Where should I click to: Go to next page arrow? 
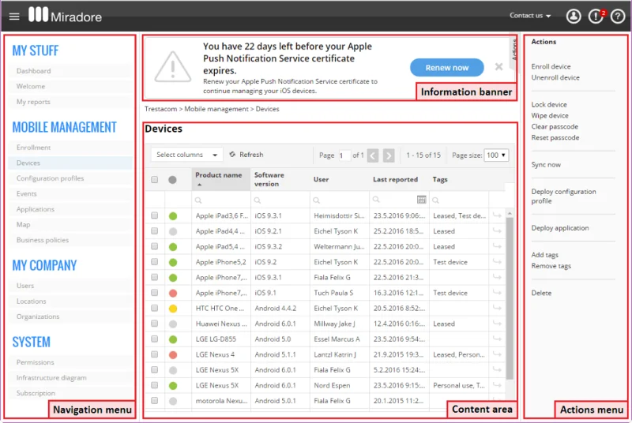coord(389,155)
